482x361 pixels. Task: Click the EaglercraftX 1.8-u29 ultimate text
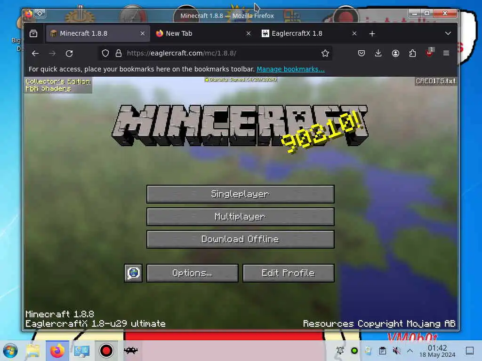pos(96,324)
